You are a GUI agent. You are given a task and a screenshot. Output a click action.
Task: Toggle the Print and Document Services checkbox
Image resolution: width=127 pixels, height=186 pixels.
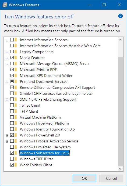tap(12, 81)
